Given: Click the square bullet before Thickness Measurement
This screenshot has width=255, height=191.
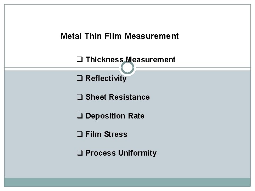Looking at the screenshot, I should pyautogui.click(x=80, y=60).
